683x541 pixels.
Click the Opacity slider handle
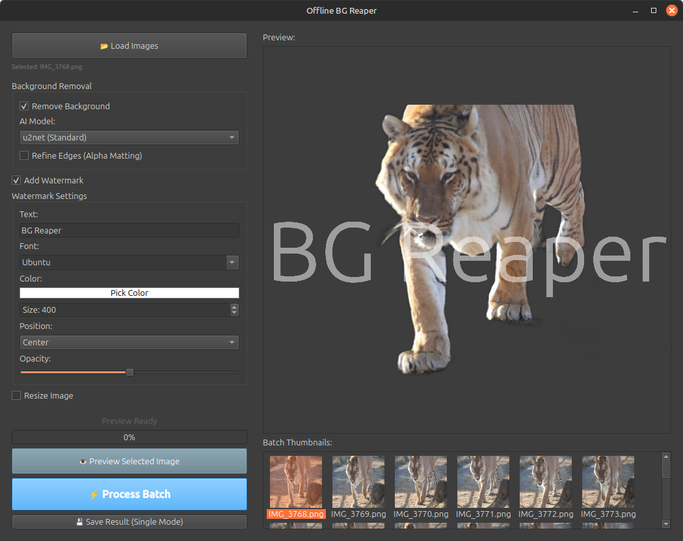pos(130,373)
